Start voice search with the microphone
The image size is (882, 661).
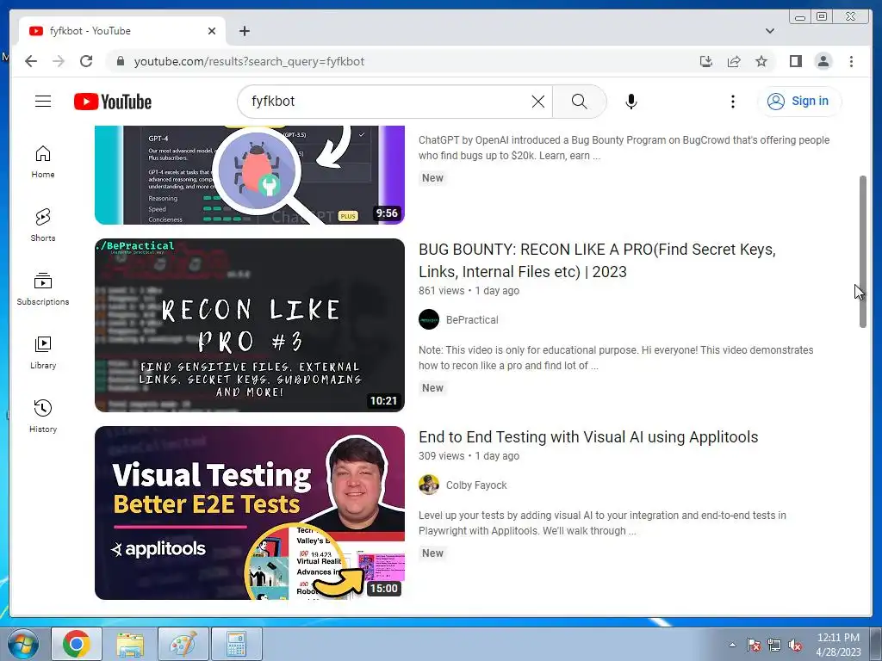631,102
